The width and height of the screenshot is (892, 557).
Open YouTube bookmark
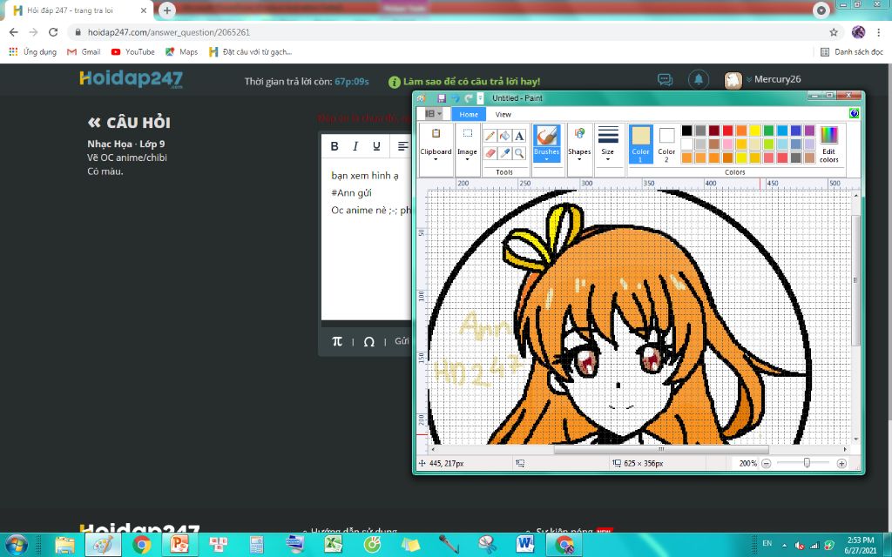coord(133,51)
